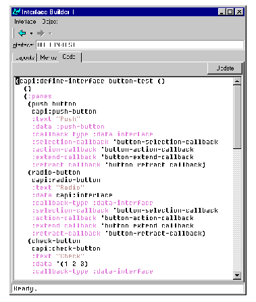
Task: Open the forward history dropdown arrow
Action: [50, 34]
